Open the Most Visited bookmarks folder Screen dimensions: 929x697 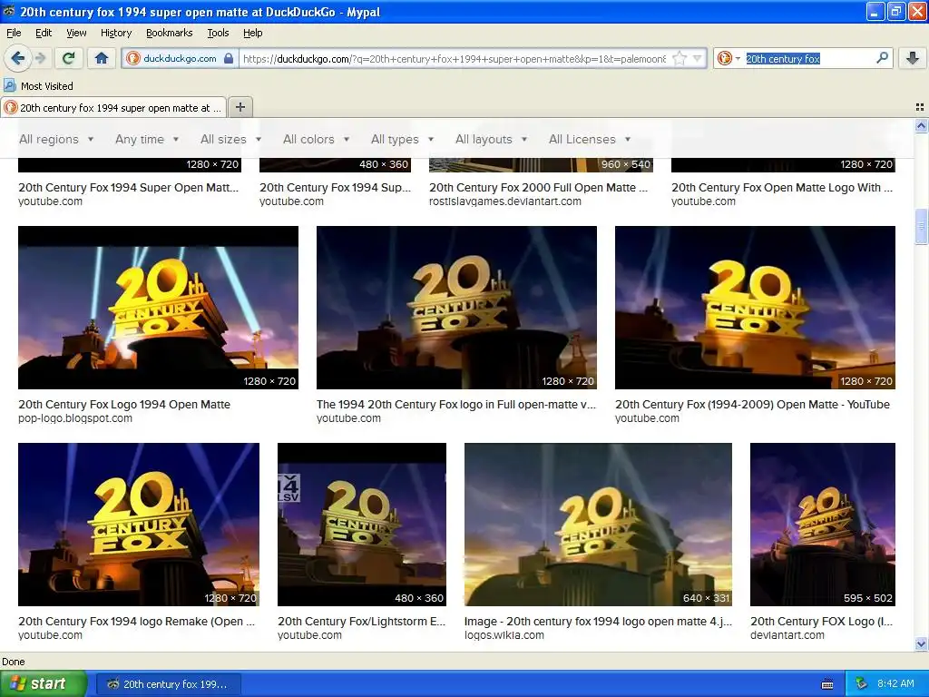point(38,86)
